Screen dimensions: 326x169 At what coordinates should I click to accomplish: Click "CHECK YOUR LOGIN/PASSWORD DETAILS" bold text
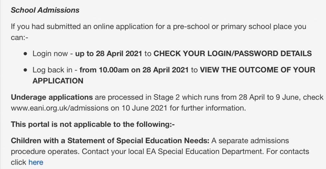233,53
